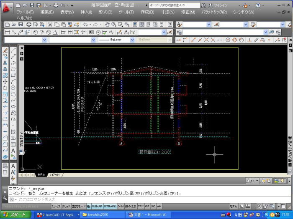Click the Undo arrow icon in standard toolbar
Viewport: 293px width, 219px height.
[x=85, y=24]
